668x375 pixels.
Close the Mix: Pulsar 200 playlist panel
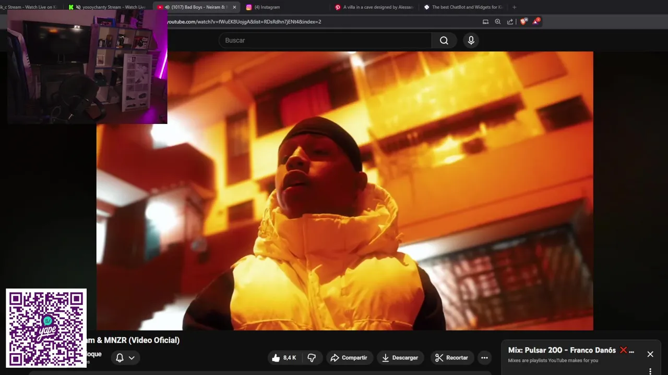click(x=650, y=354)
